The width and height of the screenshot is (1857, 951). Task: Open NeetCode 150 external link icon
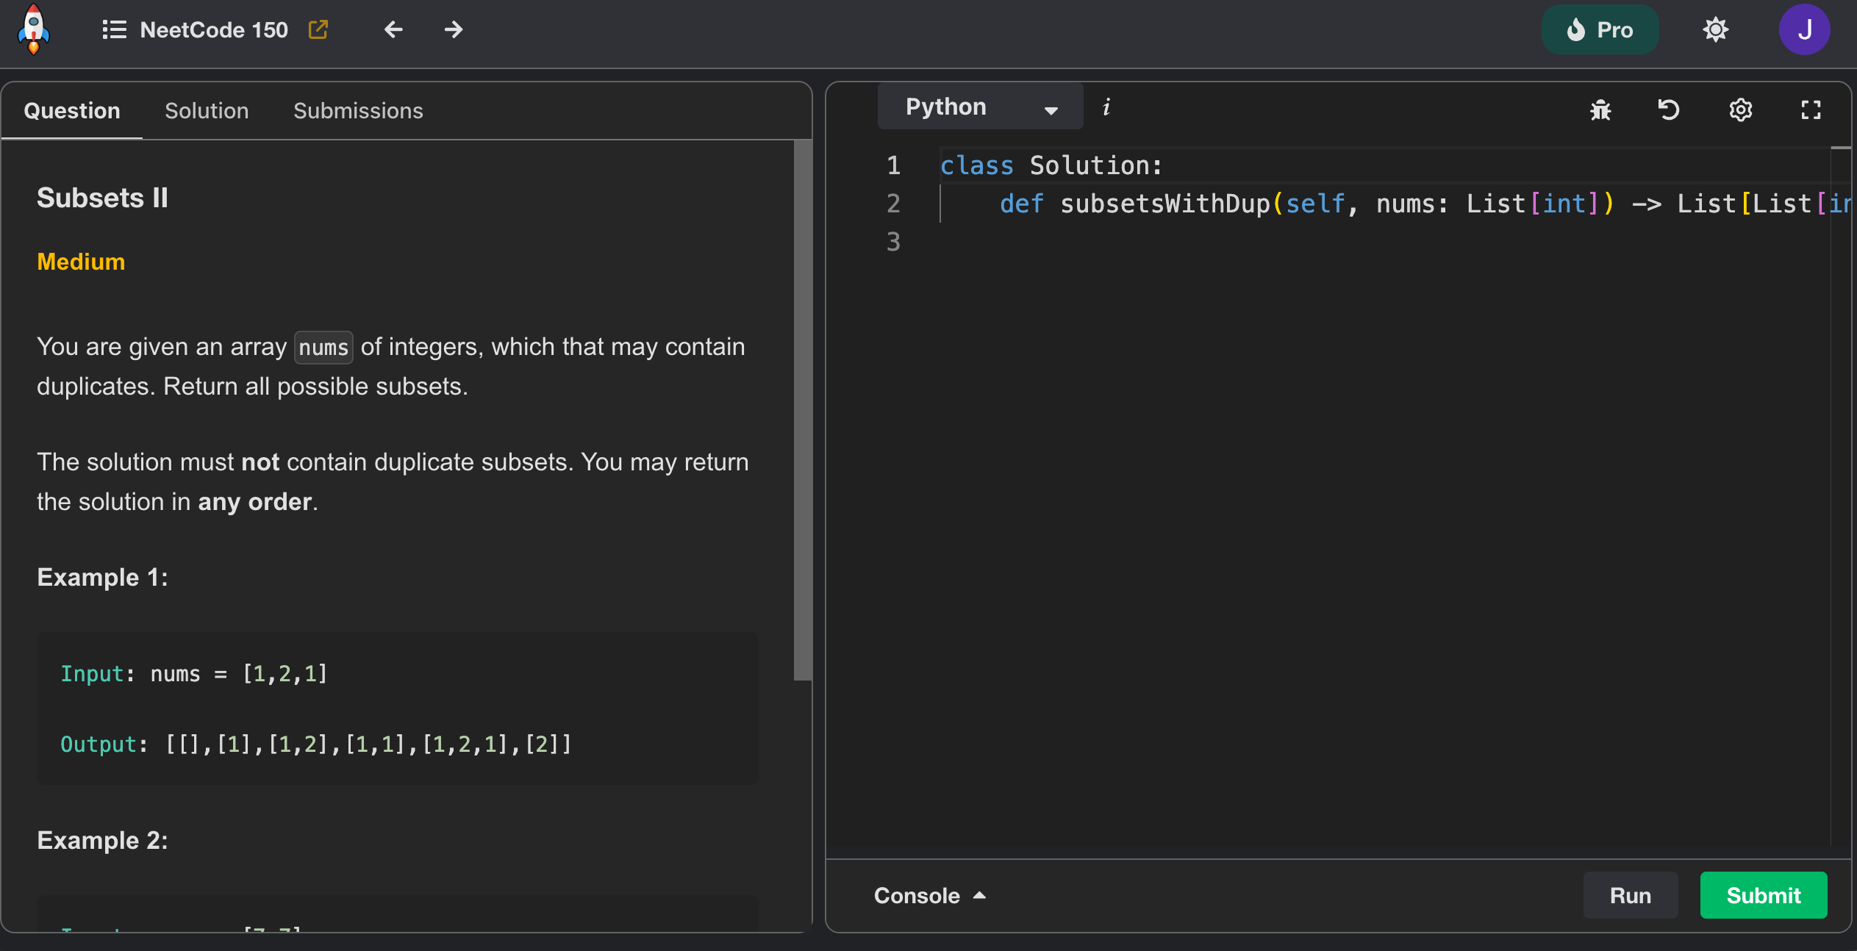318,29
